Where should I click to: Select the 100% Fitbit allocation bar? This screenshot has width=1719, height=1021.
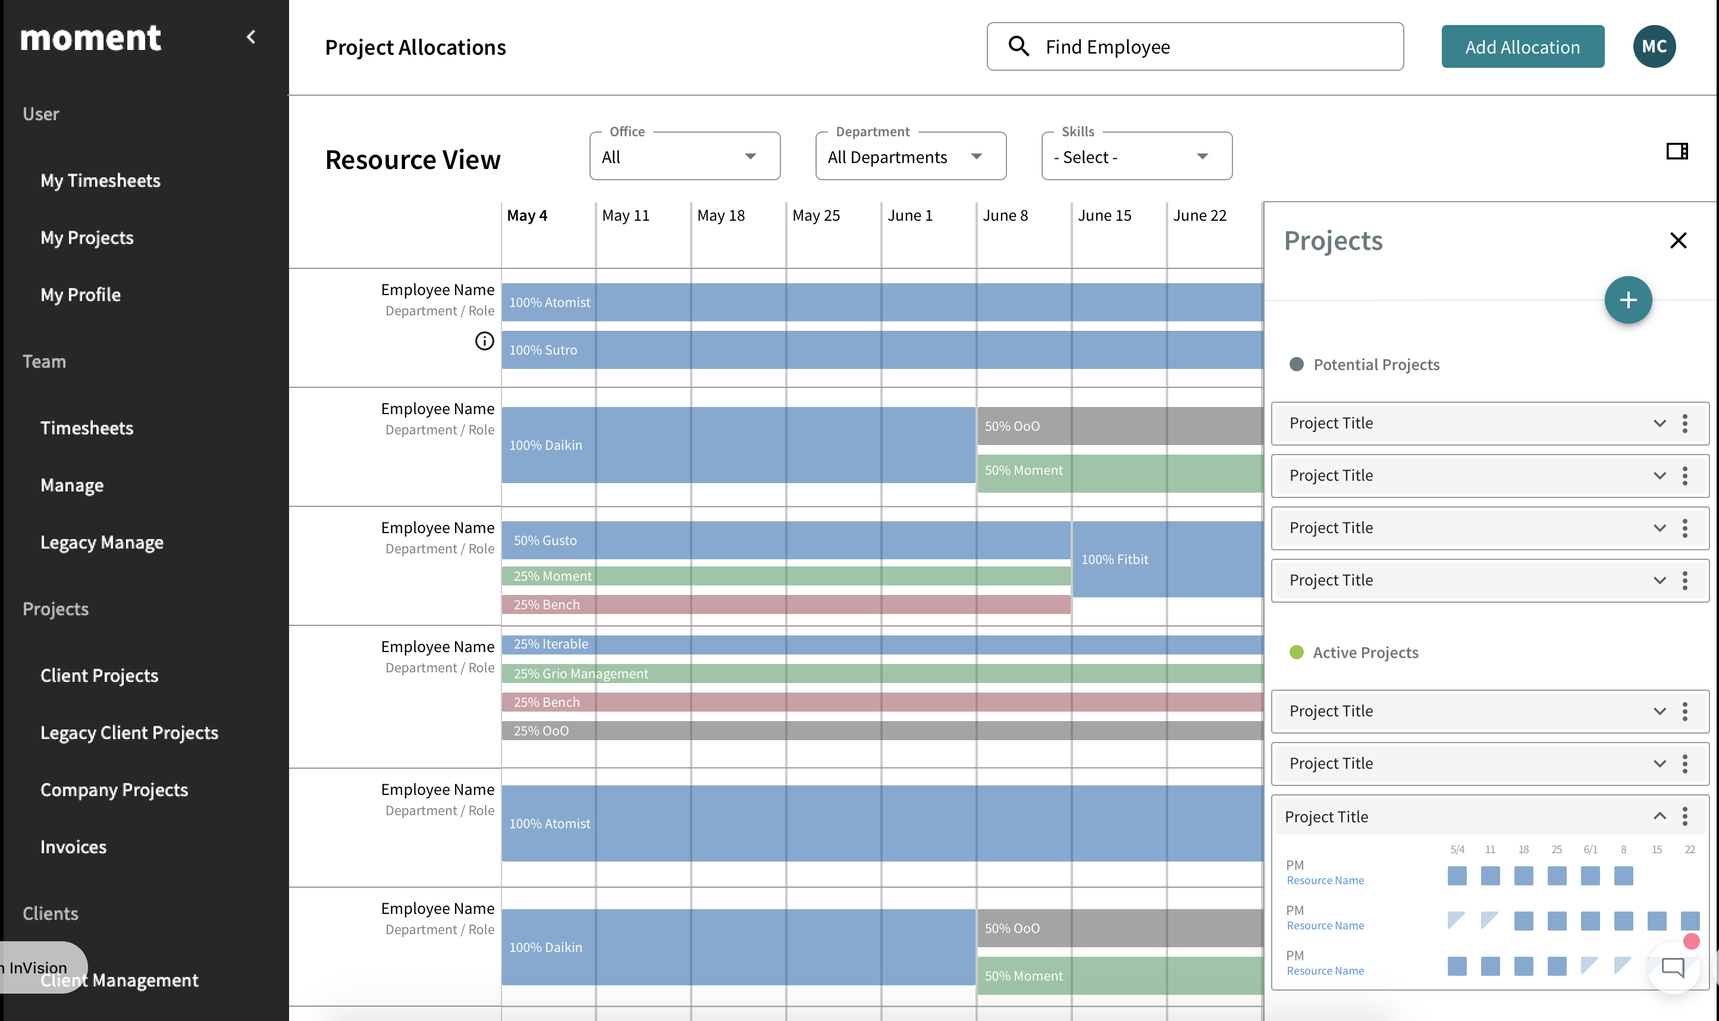tap(1167, 559)
